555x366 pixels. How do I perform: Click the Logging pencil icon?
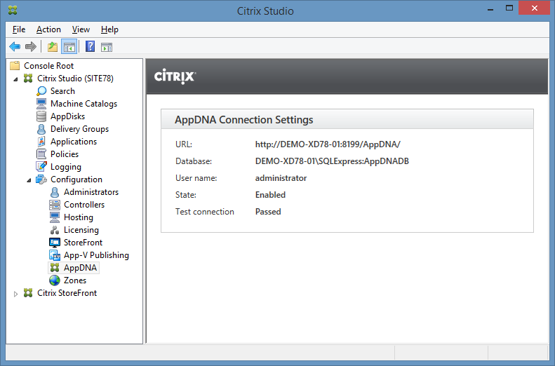pyautogui.click(x=41, y=167)
